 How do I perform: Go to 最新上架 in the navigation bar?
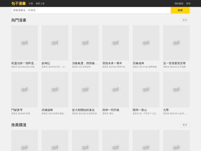point(40,3)
